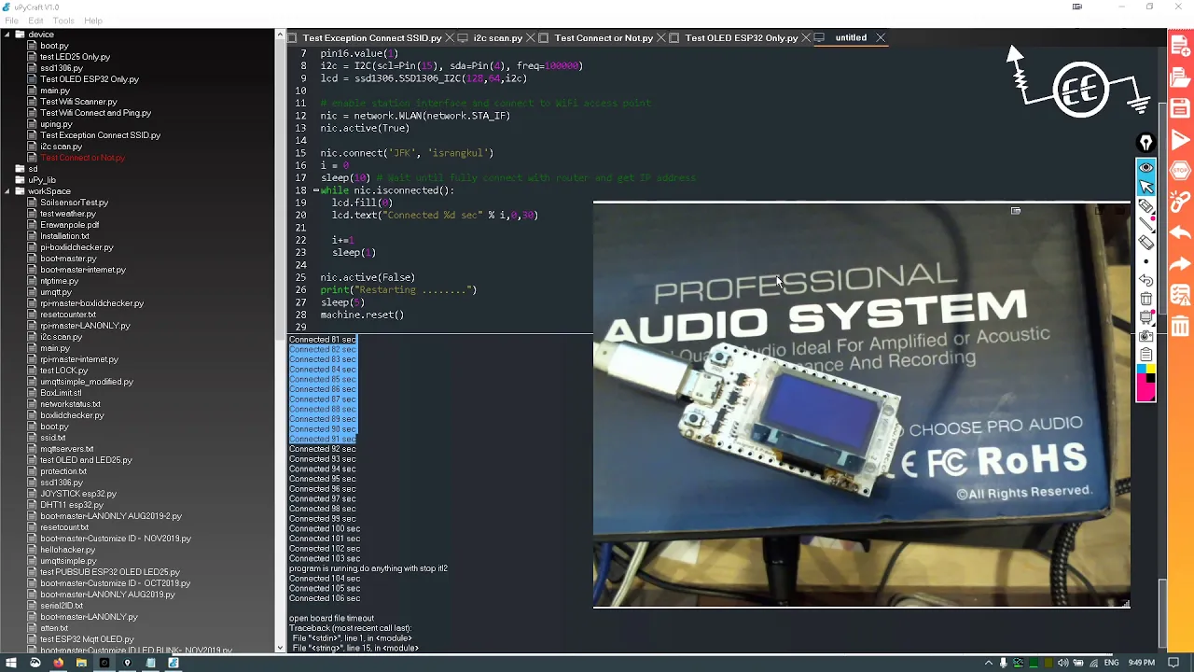Save the current file with Save icon
The height and width of the screenshot is (672, 1194).
click(1180, 107)
